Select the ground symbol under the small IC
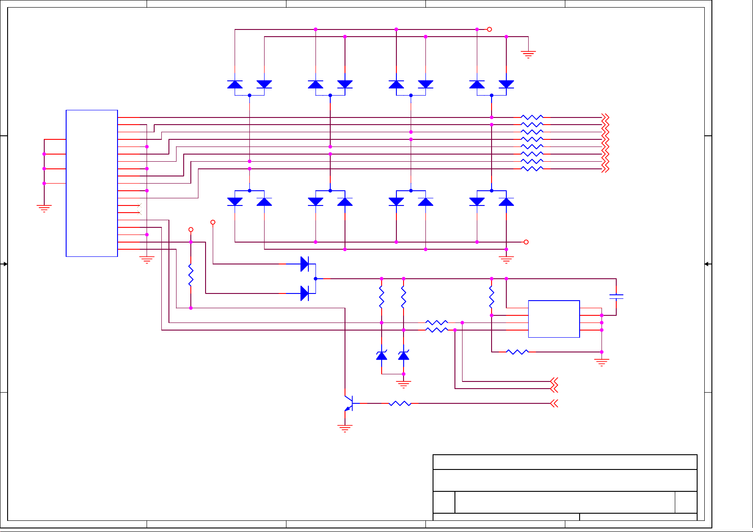The image size is (753, 532). point(602,362)
